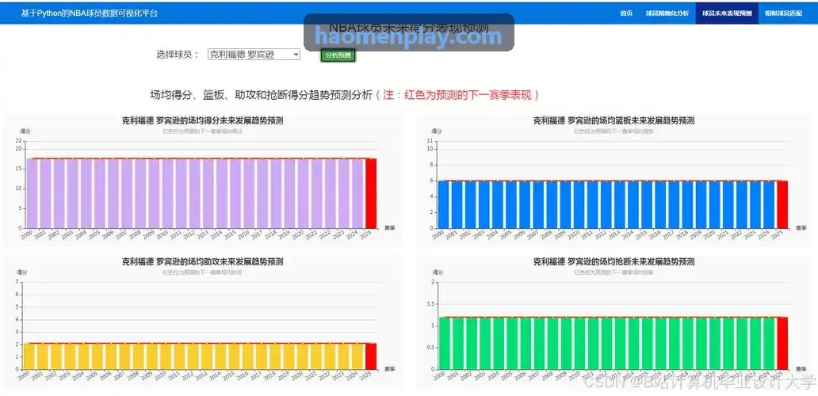Click the blue 2000 bar in 场均篮板 chart
Image resolution: width=818 pixels, height=396 pixels.
(x=443, y=204)
